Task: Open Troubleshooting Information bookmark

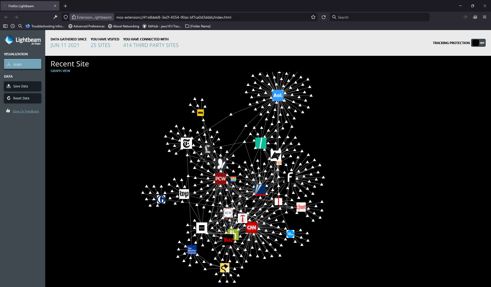Action: 45,26
